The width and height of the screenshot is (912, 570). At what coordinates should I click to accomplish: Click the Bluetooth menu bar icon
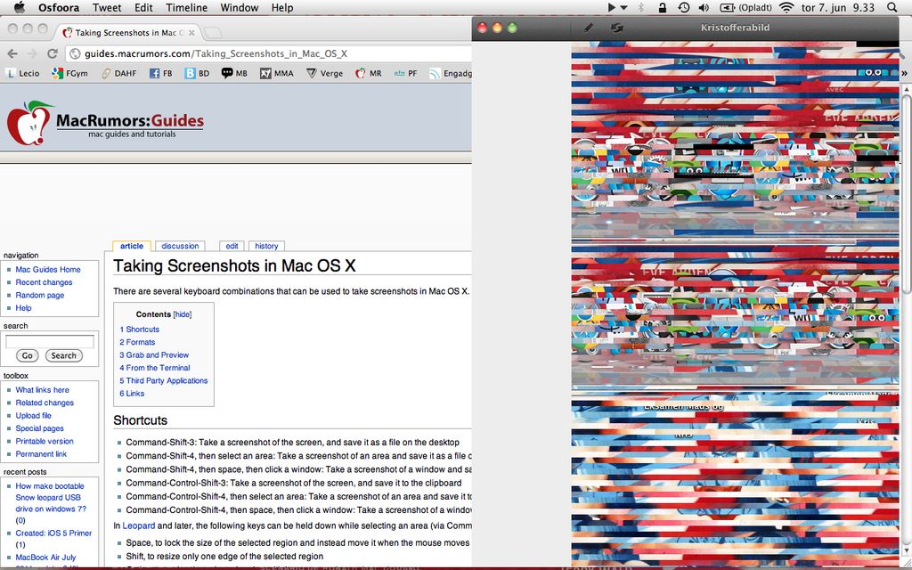(640, 7)
